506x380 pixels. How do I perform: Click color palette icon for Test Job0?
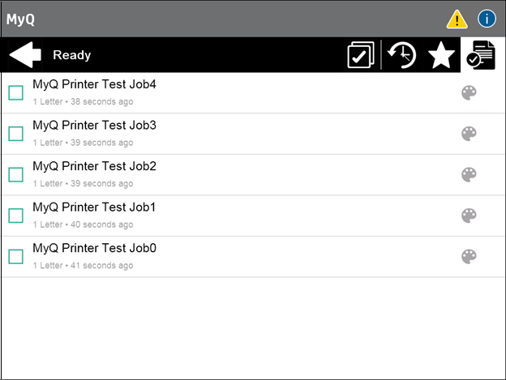(x=469, y=256)
